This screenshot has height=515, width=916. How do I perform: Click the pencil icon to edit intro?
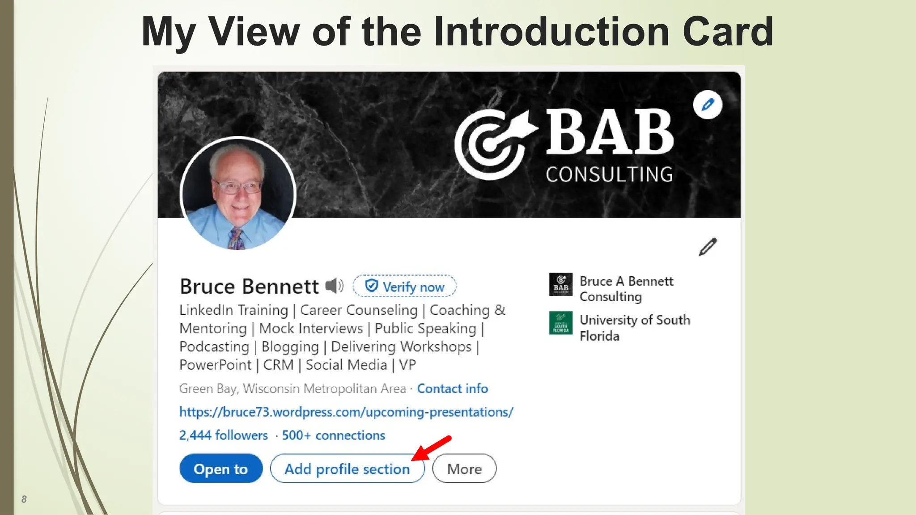tap(707, 247)
